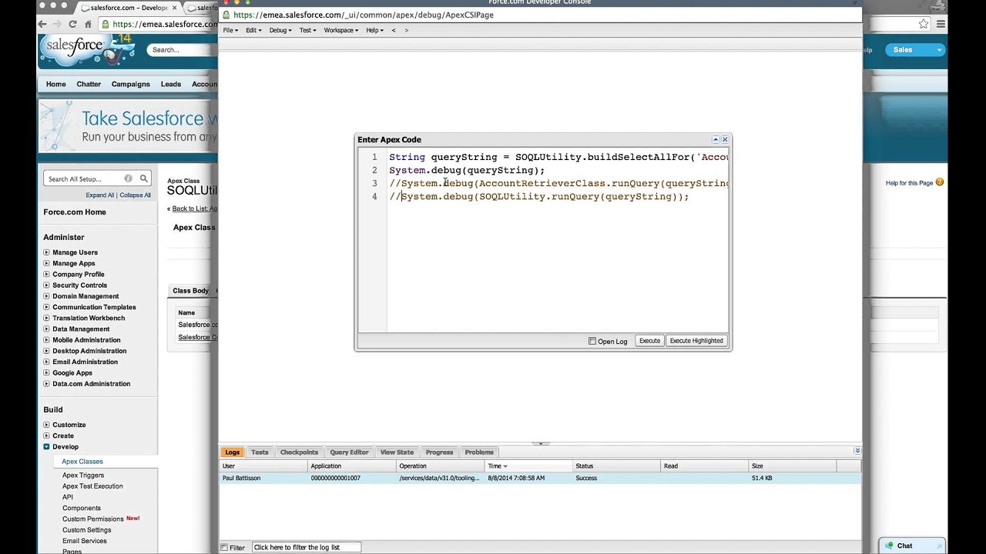The width and height of the screenshot is (986, 554).
Task: Click code line 2 System.debug(queryString)
Action: point(467,171)
